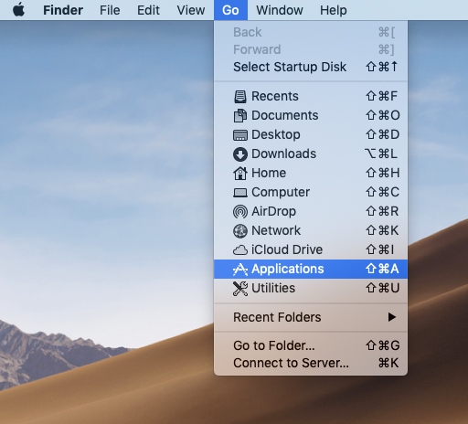Select the Network menu entry

point(311,230)
